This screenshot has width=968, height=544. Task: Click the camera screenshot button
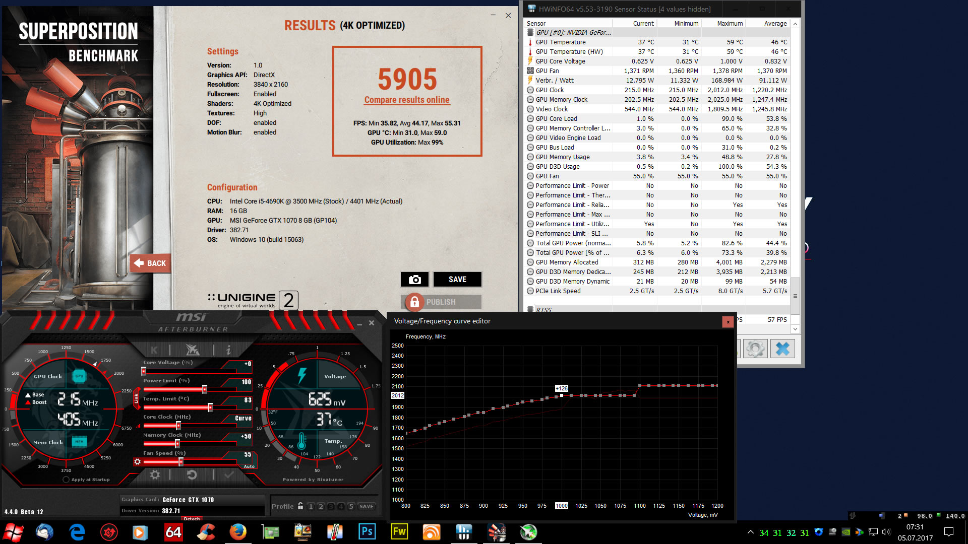[414, 280]
